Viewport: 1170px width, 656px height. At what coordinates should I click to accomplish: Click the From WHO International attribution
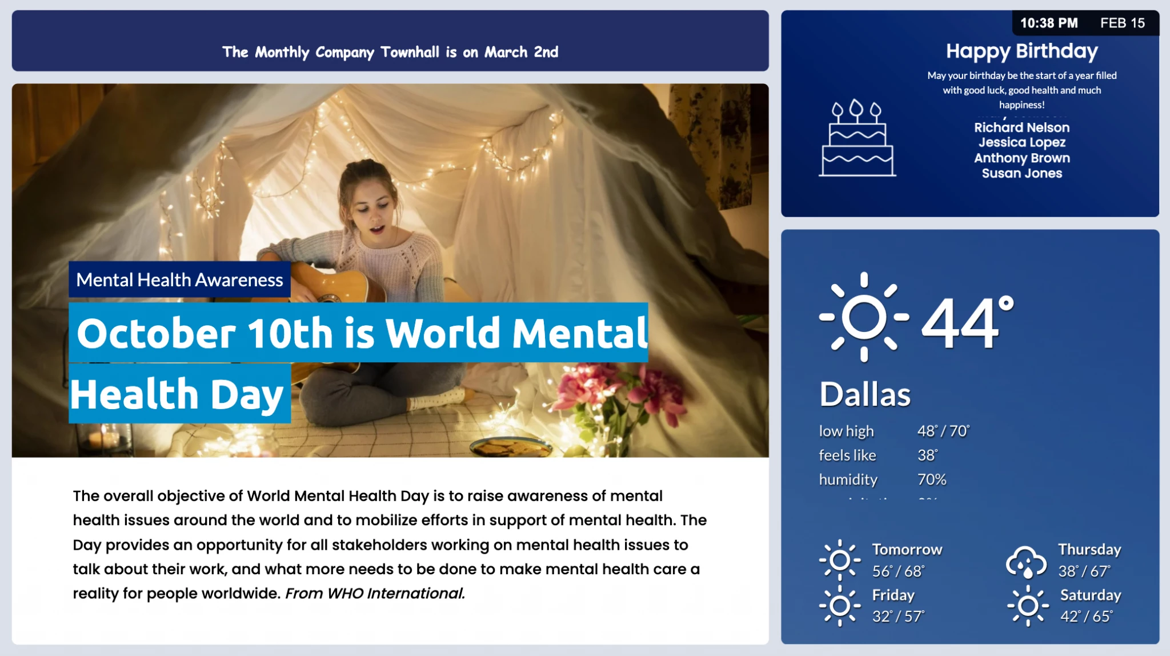(x=375, y=593)
